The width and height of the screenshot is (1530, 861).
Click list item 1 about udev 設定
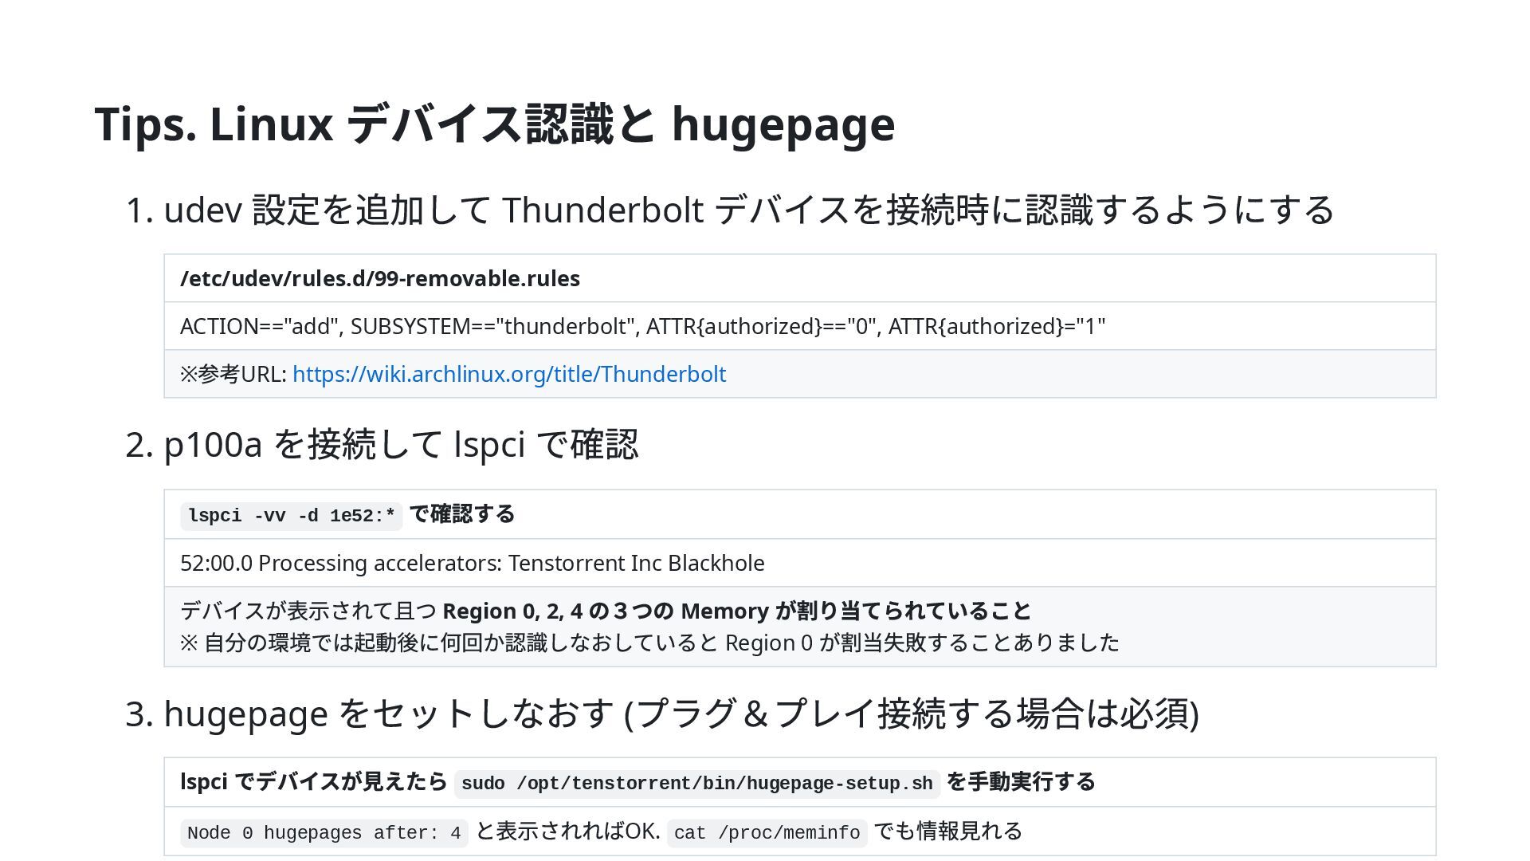[729, 210]
